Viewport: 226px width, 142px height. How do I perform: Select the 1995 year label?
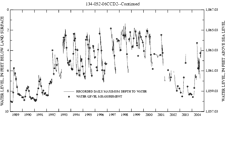[x=88, y=115]
